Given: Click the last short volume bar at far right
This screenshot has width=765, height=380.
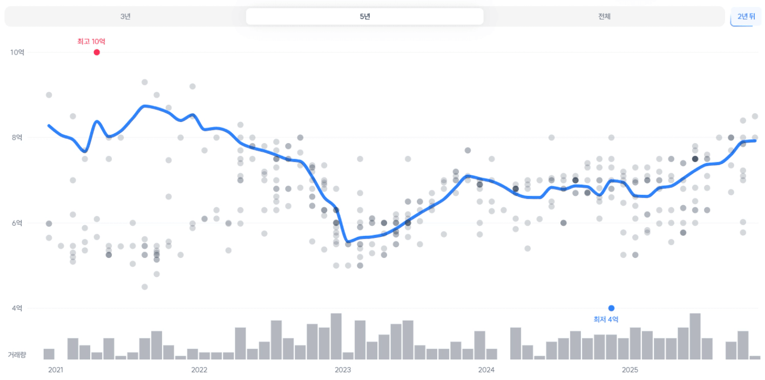Looking at the screenshot, I should [755, 357].
